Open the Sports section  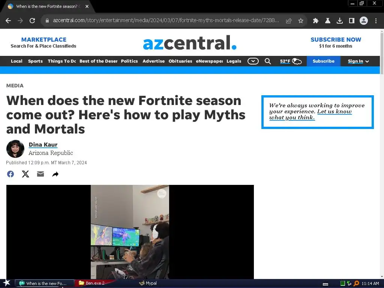(35, 61)
